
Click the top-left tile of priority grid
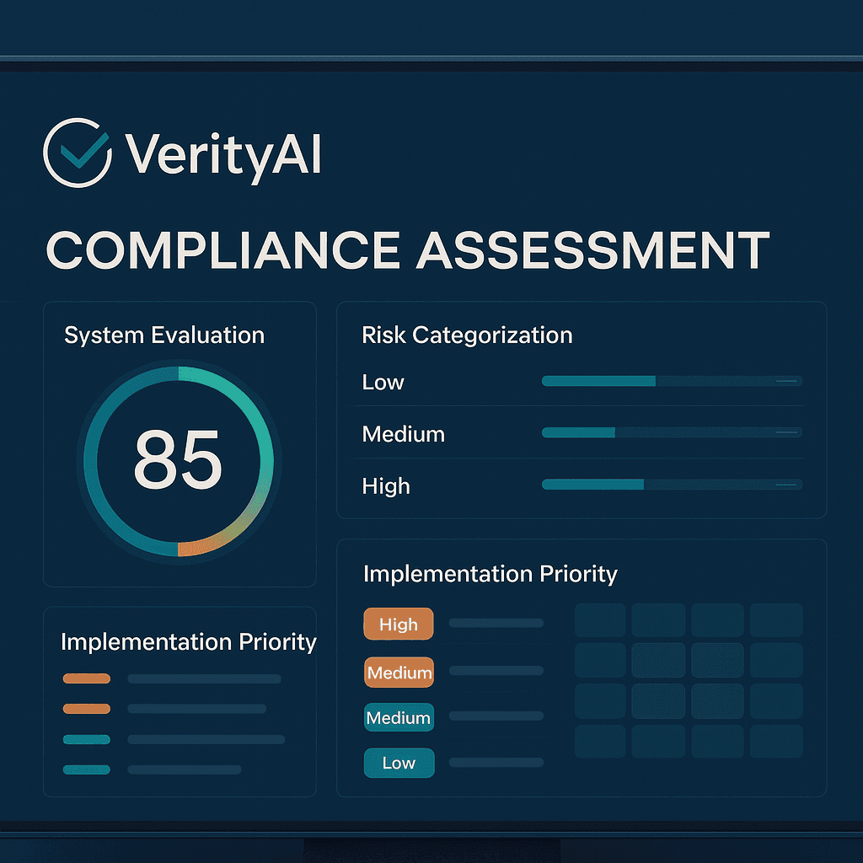[600, 620]
